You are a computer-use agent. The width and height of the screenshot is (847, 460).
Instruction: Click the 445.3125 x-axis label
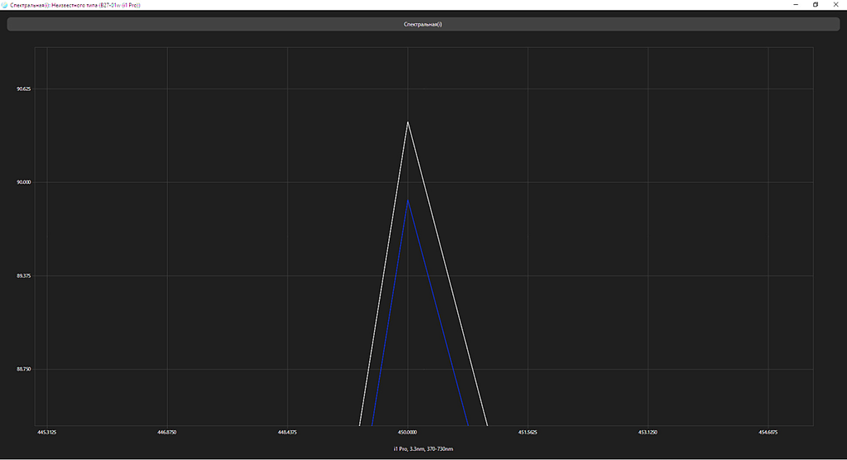(x=47, y=432)
